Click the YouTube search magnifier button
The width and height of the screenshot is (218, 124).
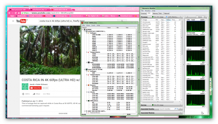122,21
